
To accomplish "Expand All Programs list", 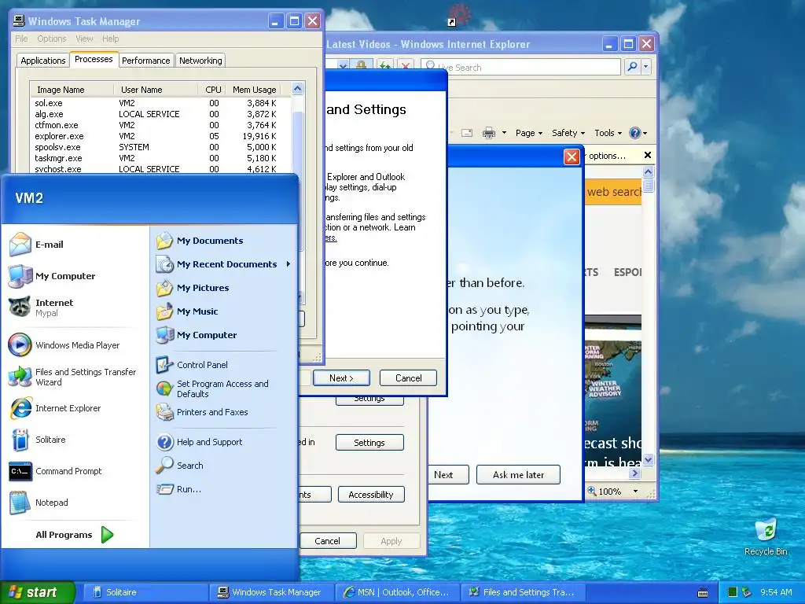I will pos(73,535).
